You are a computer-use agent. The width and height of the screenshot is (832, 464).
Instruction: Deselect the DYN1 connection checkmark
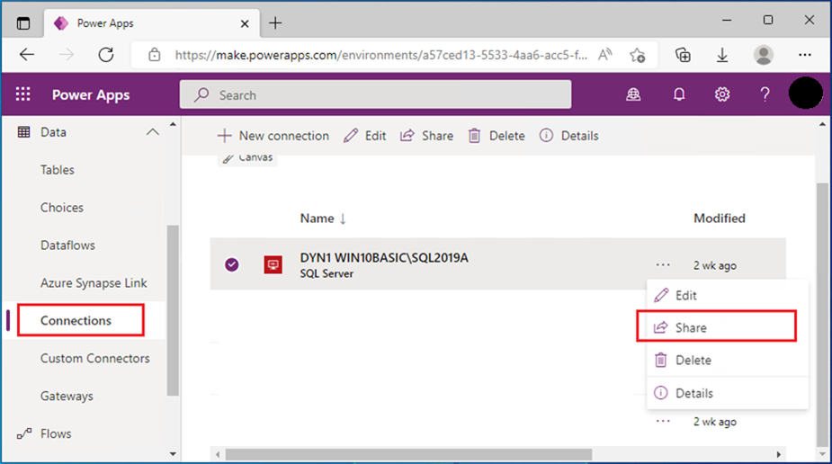coord(231,264)
